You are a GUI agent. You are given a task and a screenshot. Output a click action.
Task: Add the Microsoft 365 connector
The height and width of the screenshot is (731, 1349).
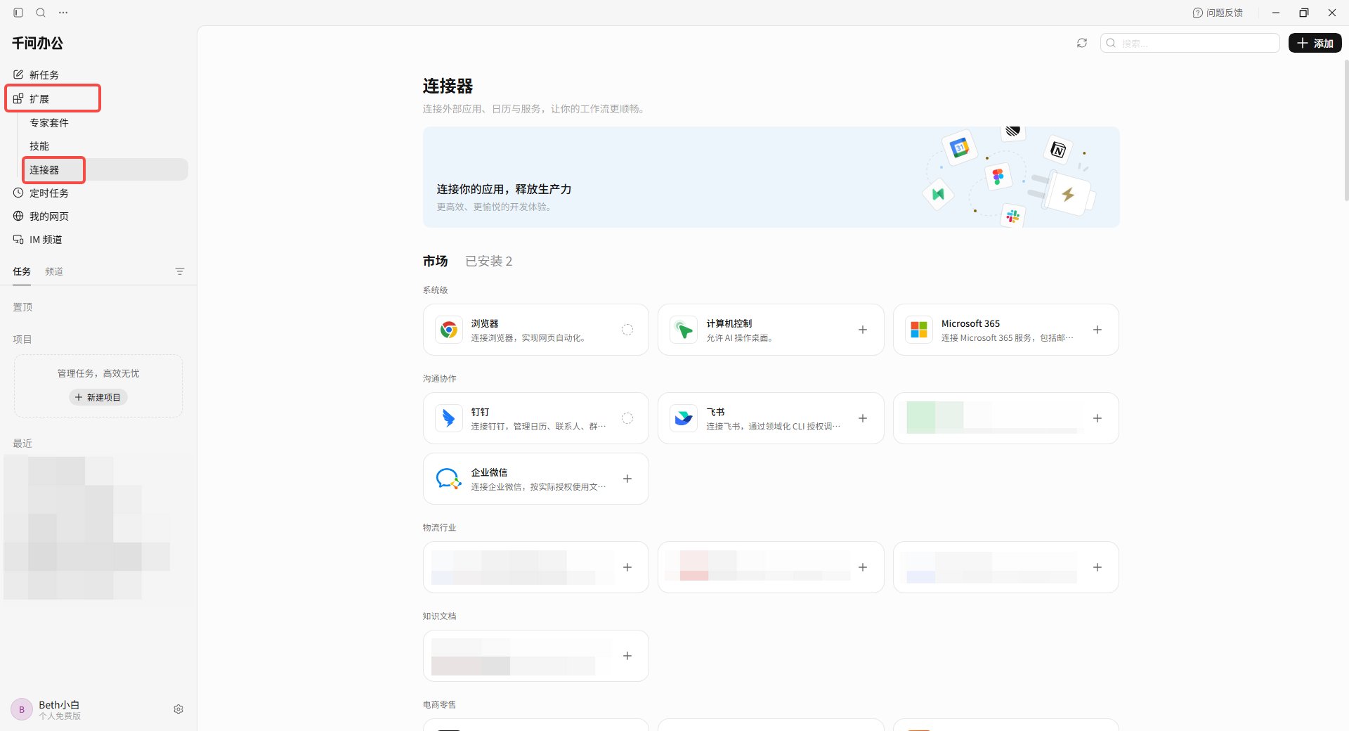pos(1097,330)
